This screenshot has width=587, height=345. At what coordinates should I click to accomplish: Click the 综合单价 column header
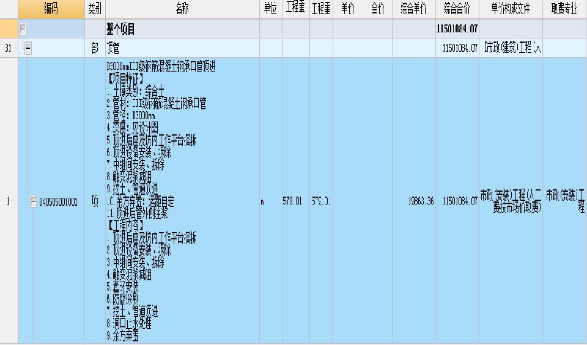click(x=414, y=9)
